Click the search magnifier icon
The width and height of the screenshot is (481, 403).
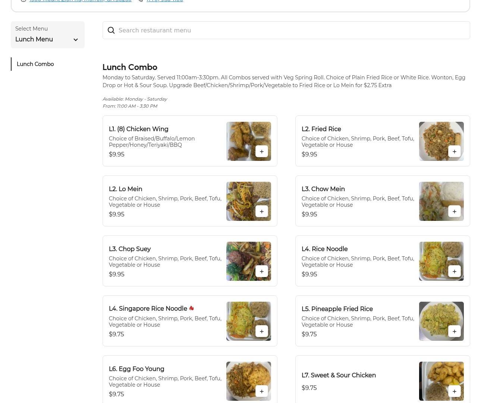coord(111,31)
